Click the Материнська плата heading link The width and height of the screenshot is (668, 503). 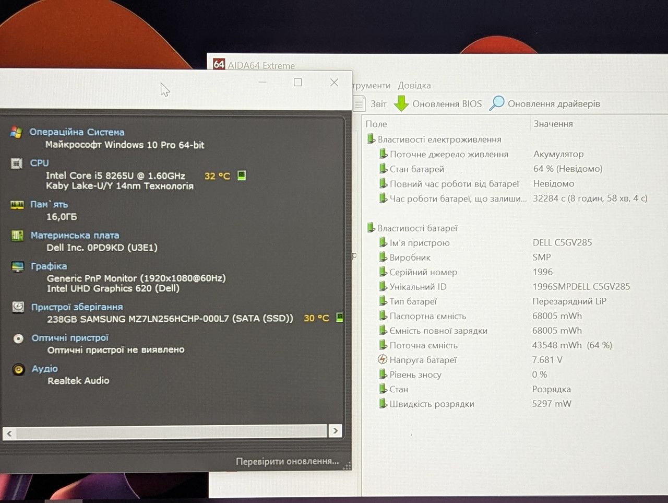[75, 236]
